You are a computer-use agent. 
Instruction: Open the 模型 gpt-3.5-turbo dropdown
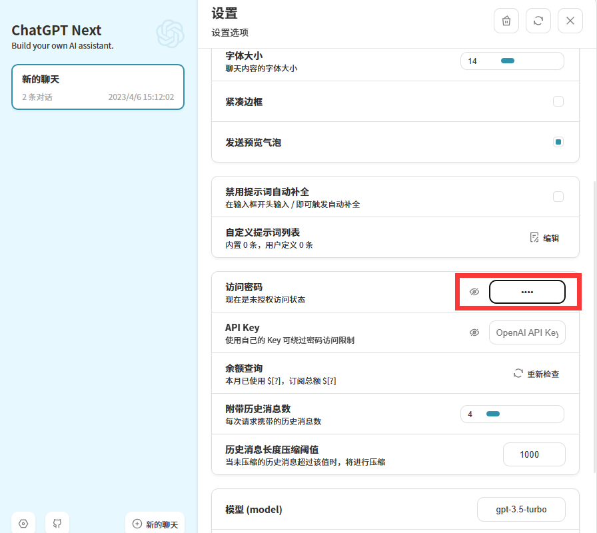click(521, 510)
